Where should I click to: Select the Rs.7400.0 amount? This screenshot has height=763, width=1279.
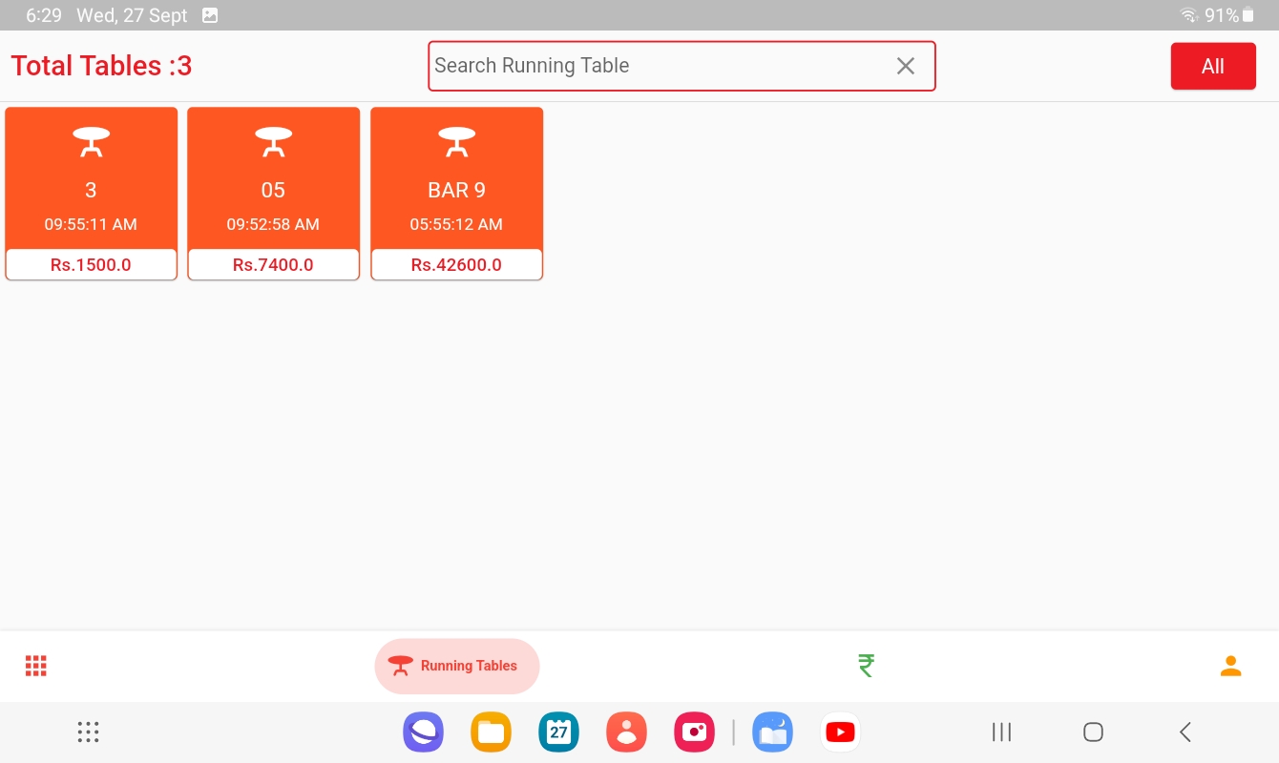[273, 265]
